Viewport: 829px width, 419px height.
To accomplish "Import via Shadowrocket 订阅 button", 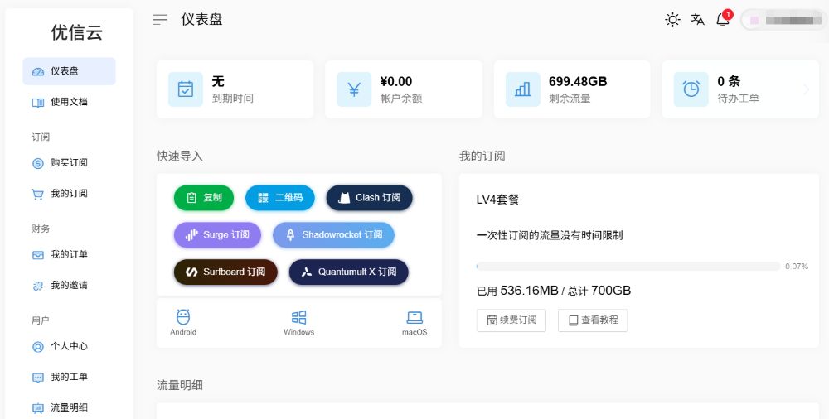I will pos(333,234).
